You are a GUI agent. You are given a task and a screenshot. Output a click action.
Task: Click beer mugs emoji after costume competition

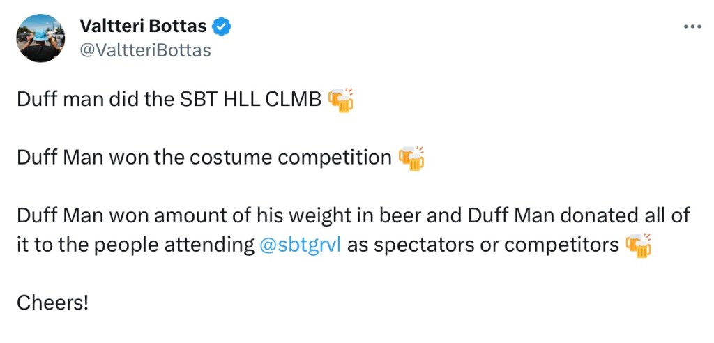(411, 158)
